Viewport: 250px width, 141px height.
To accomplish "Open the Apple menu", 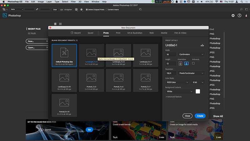I will point(3,2).
